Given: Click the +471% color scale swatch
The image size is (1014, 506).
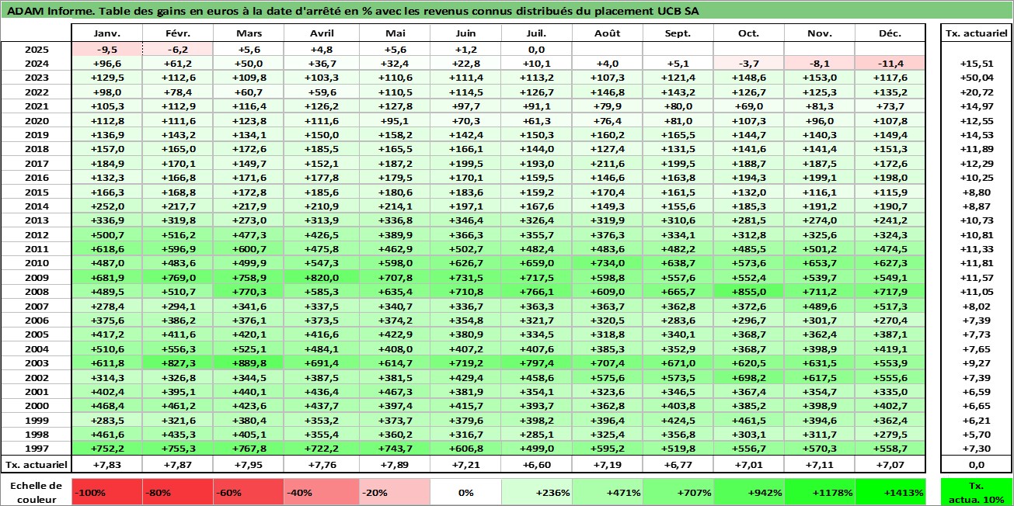Looking at the screenshot, I should click(608, 492).
